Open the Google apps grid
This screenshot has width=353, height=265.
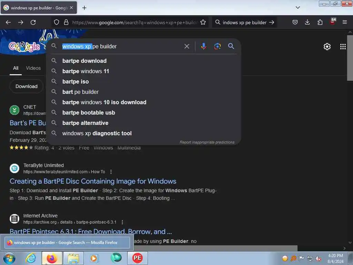[343, 47]
